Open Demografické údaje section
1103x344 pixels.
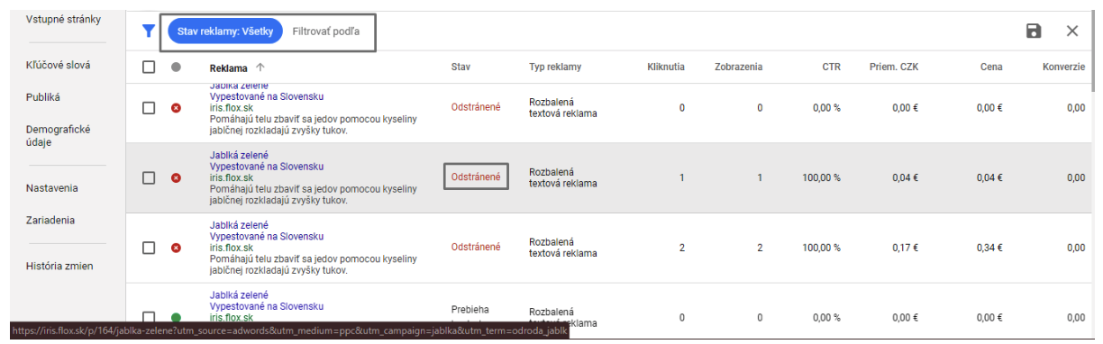(58, 136)
